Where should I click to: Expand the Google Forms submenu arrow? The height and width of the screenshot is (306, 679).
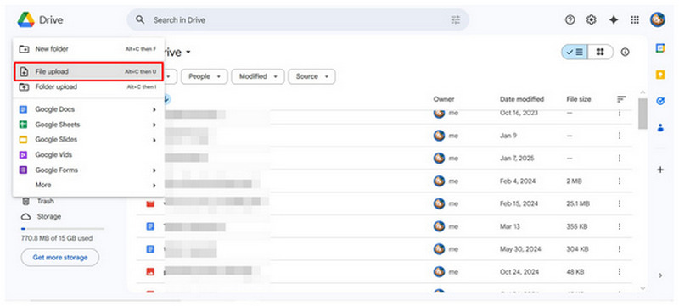coord(154,170)
